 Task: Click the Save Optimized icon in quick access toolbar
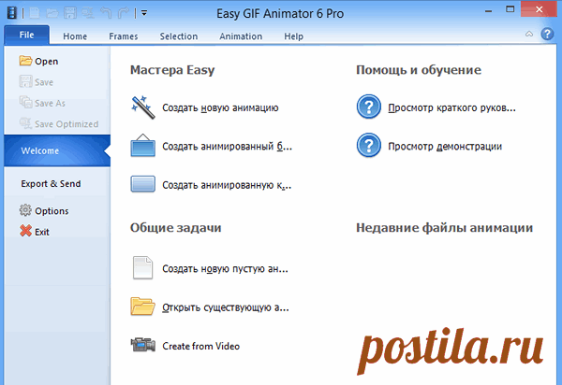click(x=88, y=13)
